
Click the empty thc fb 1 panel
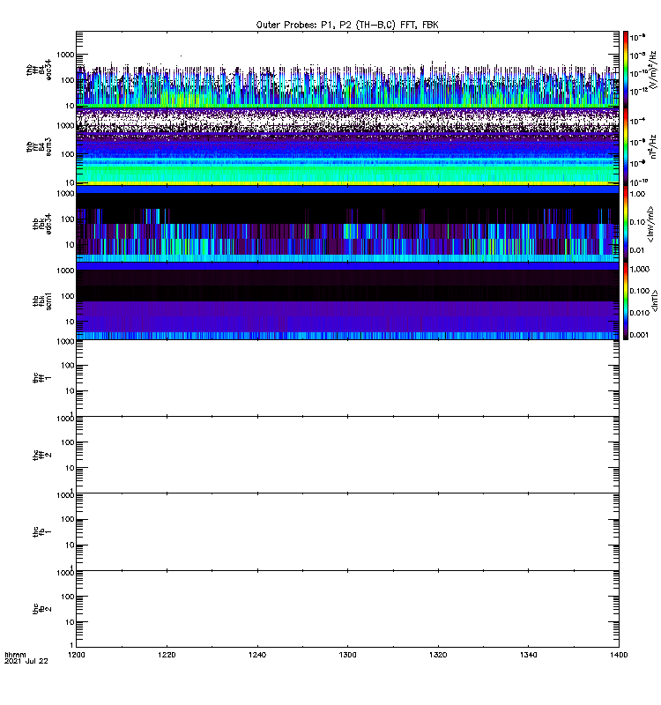347,532
